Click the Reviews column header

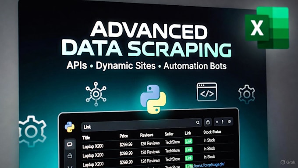(147, 135)
